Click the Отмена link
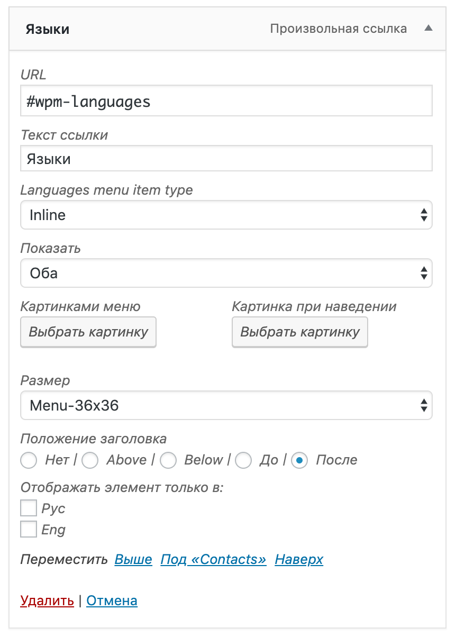This screenshot has height=637, width=474. (112, 600)
